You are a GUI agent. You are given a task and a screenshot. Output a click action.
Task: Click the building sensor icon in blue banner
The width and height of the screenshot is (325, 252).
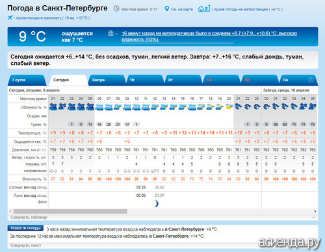(110, 33)
